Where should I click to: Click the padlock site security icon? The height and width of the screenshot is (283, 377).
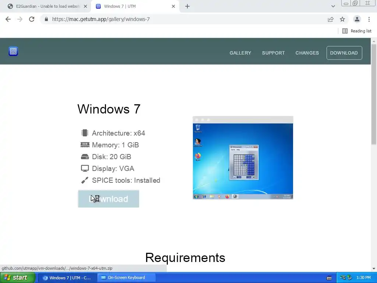click(46, 19)
